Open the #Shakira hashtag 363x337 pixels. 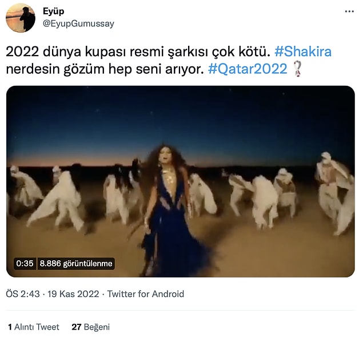coord(303,51)
